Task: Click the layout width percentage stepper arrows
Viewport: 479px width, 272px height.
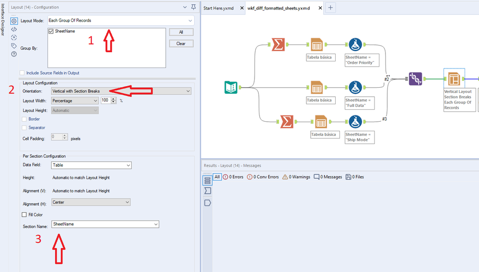Action: pyautogui.click(x=114, y=100)
